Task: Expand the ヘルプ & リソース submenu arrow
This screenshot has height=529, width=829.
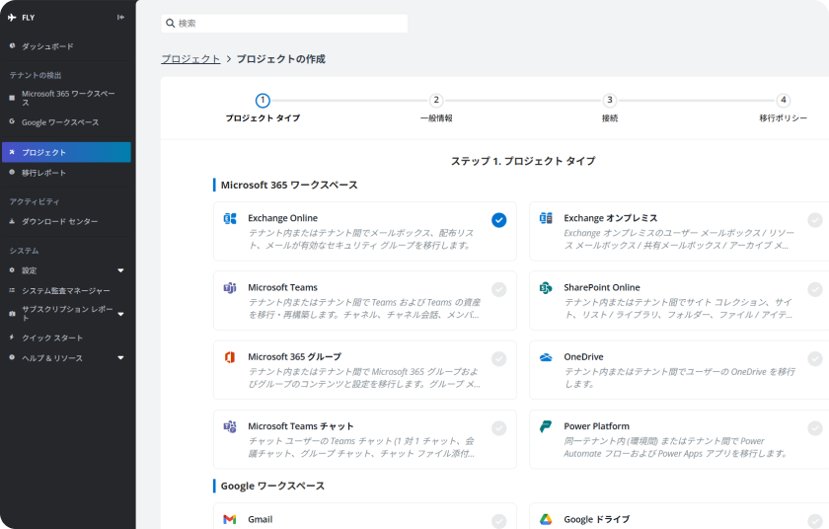Action: click(120, 358)
